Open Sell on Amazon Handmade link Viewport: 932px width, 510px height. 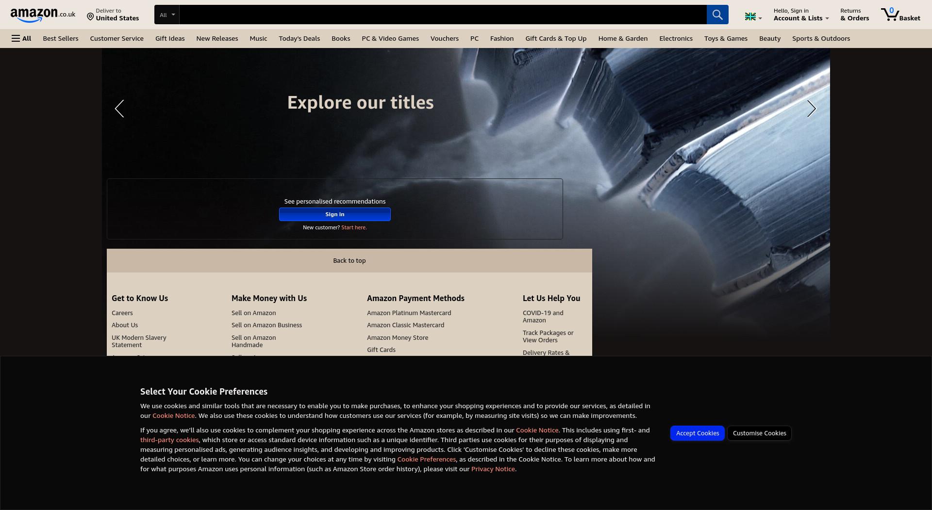coord(253,341)
